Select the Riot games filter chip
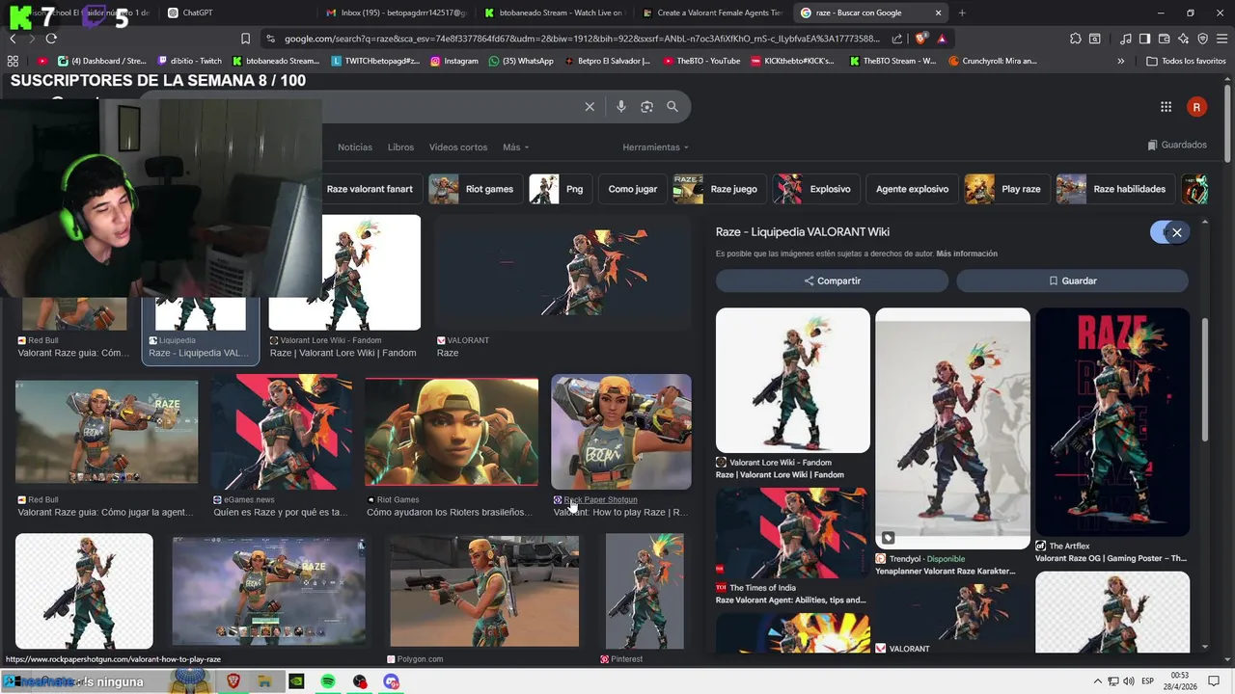Viewport: 1235px width, 694px height. tap(476, 189)
